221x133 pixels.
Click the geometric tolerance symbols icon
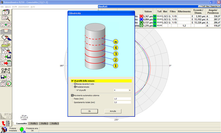6,71
